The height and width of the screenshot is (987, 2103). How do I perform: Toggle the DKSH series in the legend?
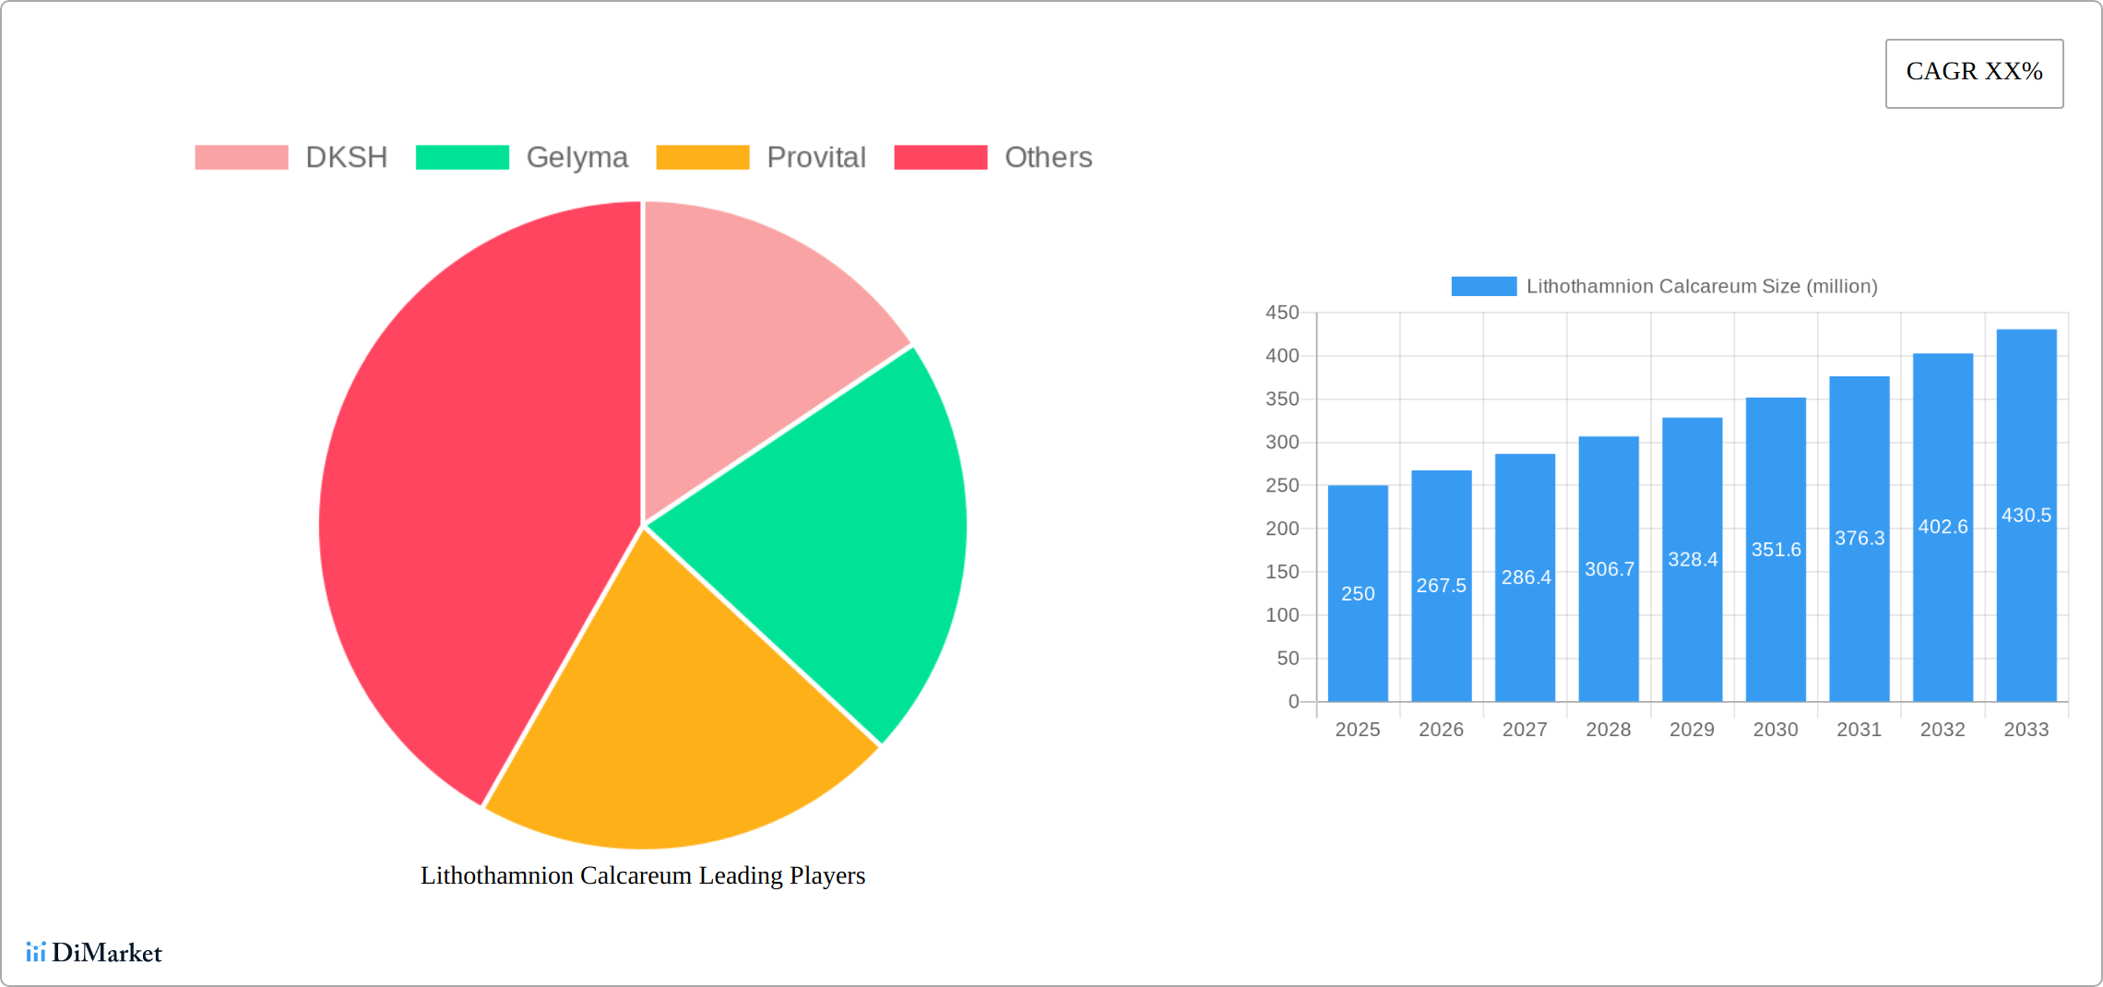pos(291,157)
